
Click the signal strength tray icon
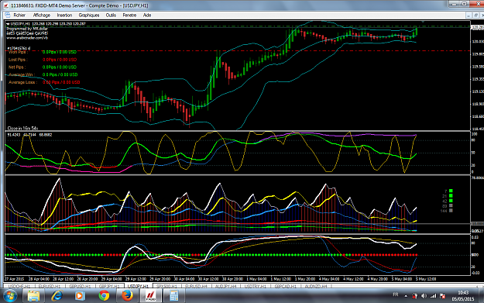[x=433, y=296]
